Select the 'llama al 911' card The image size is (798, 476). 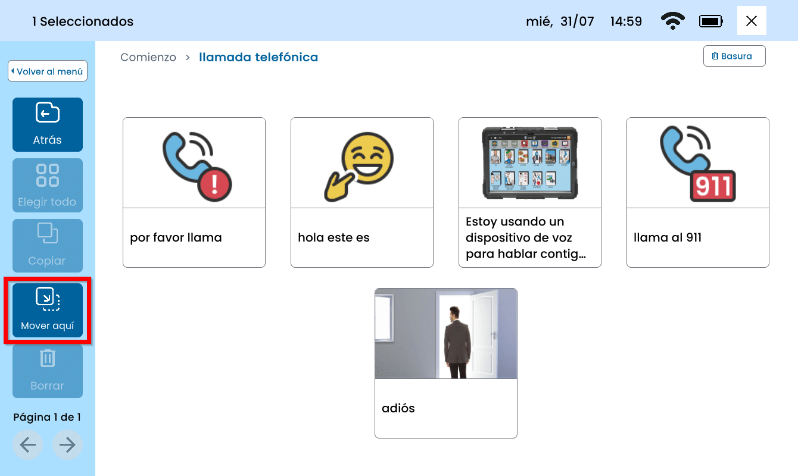point(698,192)
